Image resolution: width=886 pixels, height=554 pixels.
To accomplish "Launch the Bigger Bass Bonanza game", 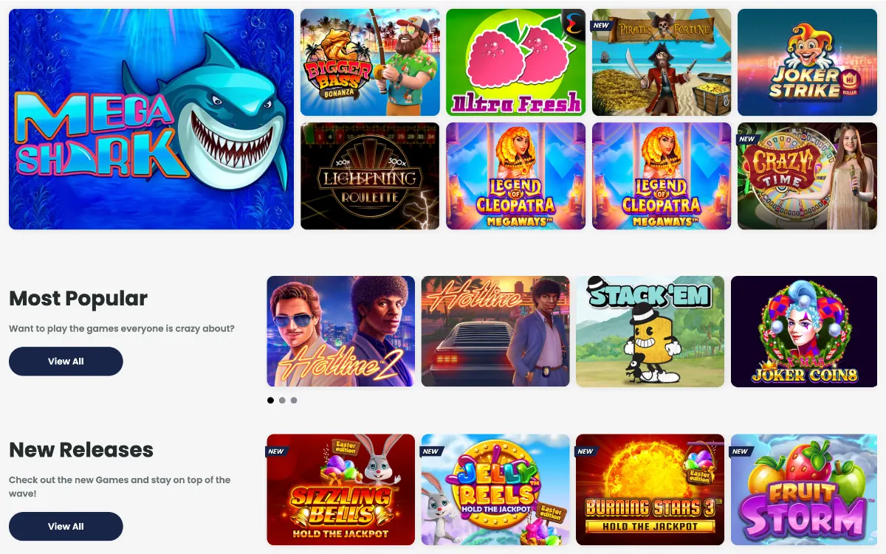I will 370,63.
